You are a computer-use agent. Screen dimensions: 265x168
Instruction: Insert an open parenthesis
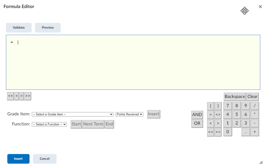210,106
